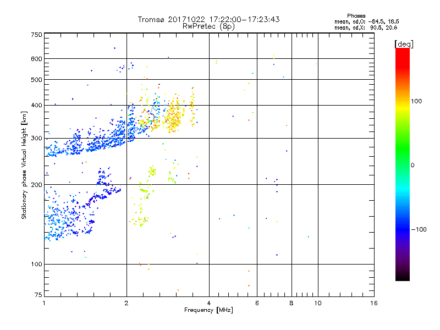Click the x-axis tick label '6'
This screenshot has height=330, width=440.
tap(257, 303)
